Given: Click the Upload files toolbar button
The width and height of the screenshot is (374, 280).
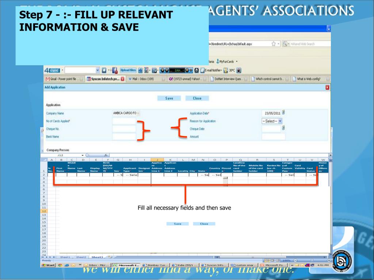Looking at the screenshot, I should 128,70.
